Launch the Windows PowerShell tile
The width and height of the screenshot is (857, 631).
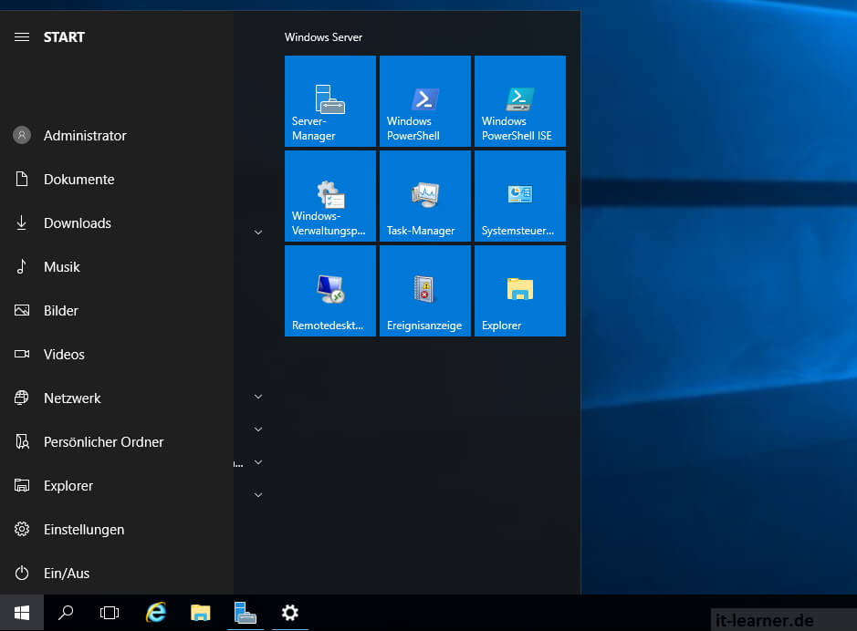(x=425, y=101)
